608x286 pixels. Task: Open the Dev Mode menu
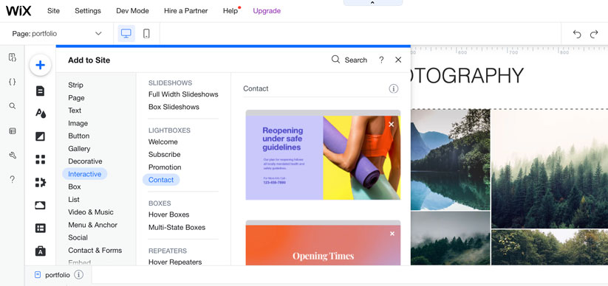(132, 11)
